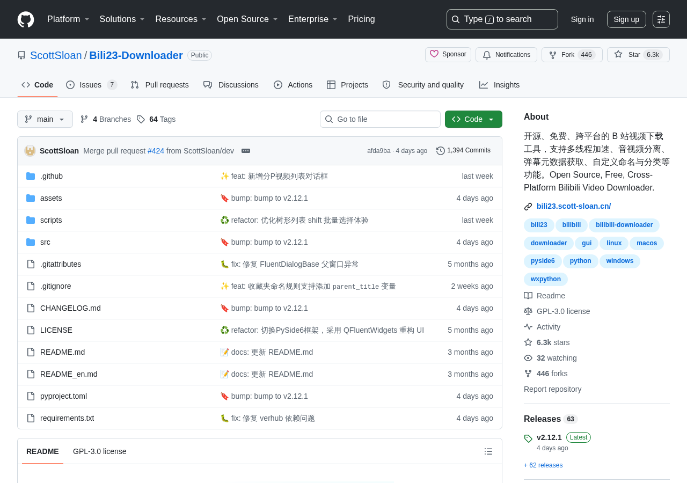Click the heart icon on Sponsor
The height and width of the screenshot is (483, 687).
pyautogui.click(x=434, y=54)
